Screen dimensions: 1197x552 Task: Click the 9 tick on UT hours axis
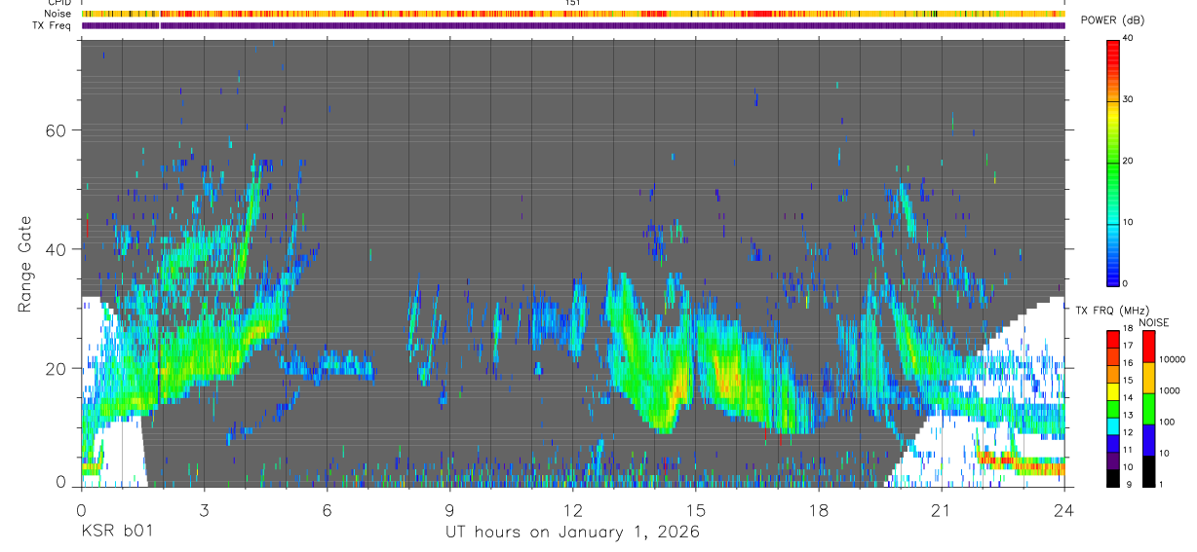(449, 510)
